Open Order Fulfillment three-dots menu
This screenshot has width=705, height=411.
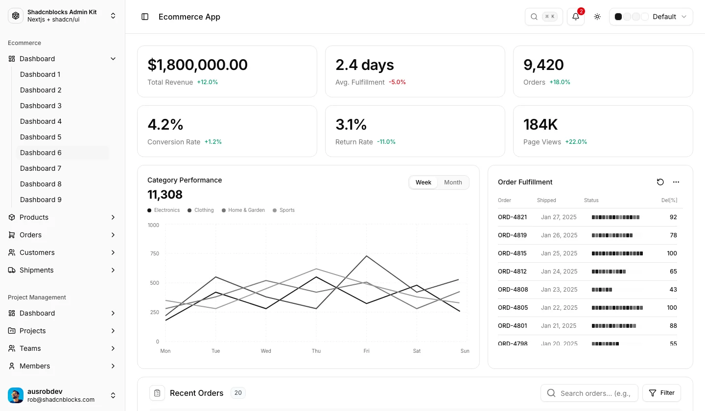[x=676, y=182]
